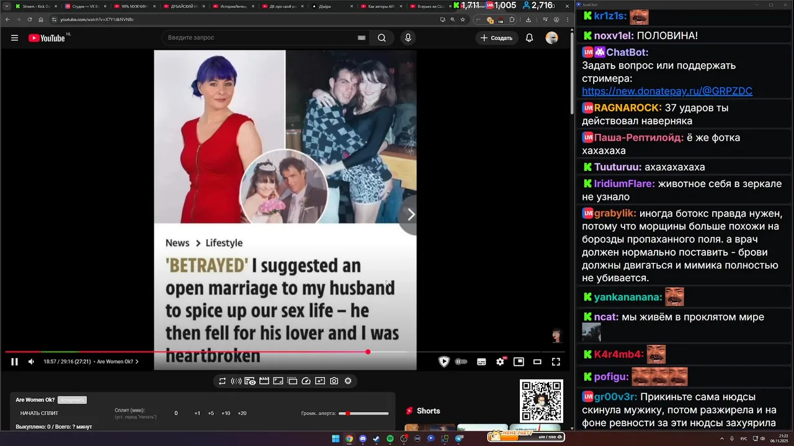Open the browser tab list chevron
This screenshot has height=446, width=794.
(x=6, y=6)
